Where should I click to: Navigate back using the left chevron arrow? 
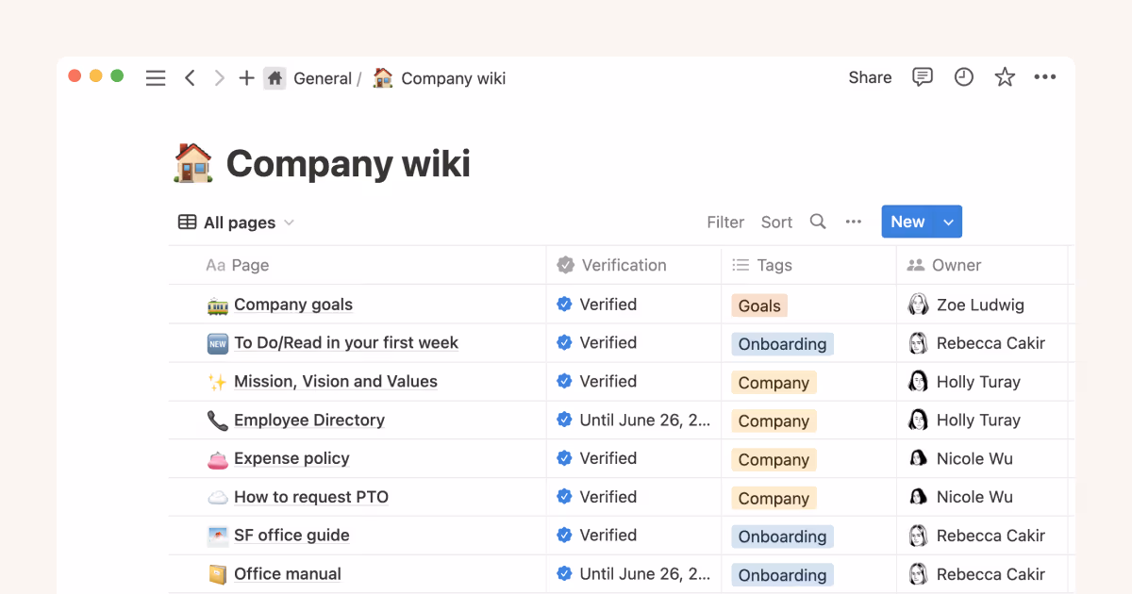190,77
